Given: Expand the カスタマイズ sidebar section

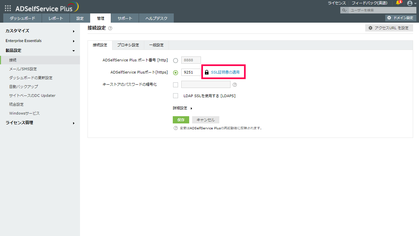Looking at the screenshot, I should pyautogui.click(x=40, y=31).
